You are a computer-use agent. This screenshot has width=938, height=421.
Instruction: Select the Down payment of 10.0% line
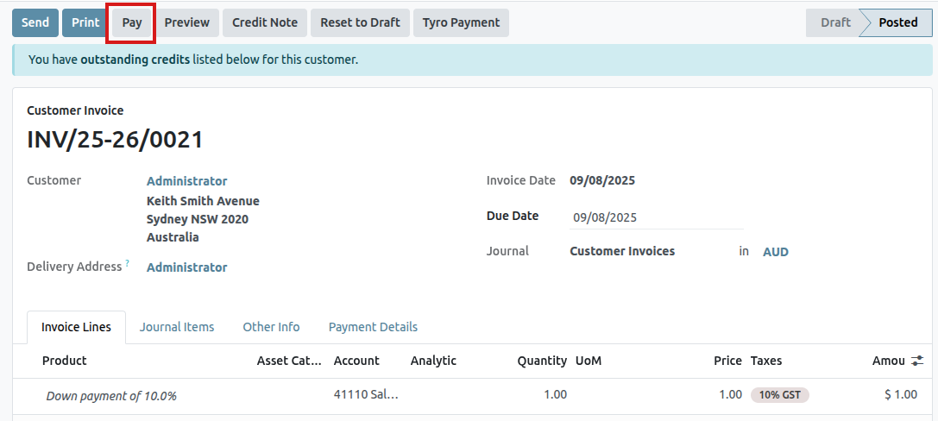[111, 396]
